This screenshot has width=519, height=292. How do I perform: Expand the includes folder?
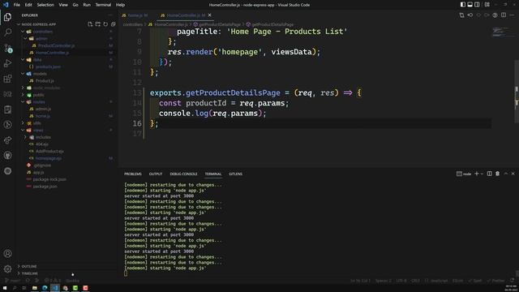coord(25,137)
